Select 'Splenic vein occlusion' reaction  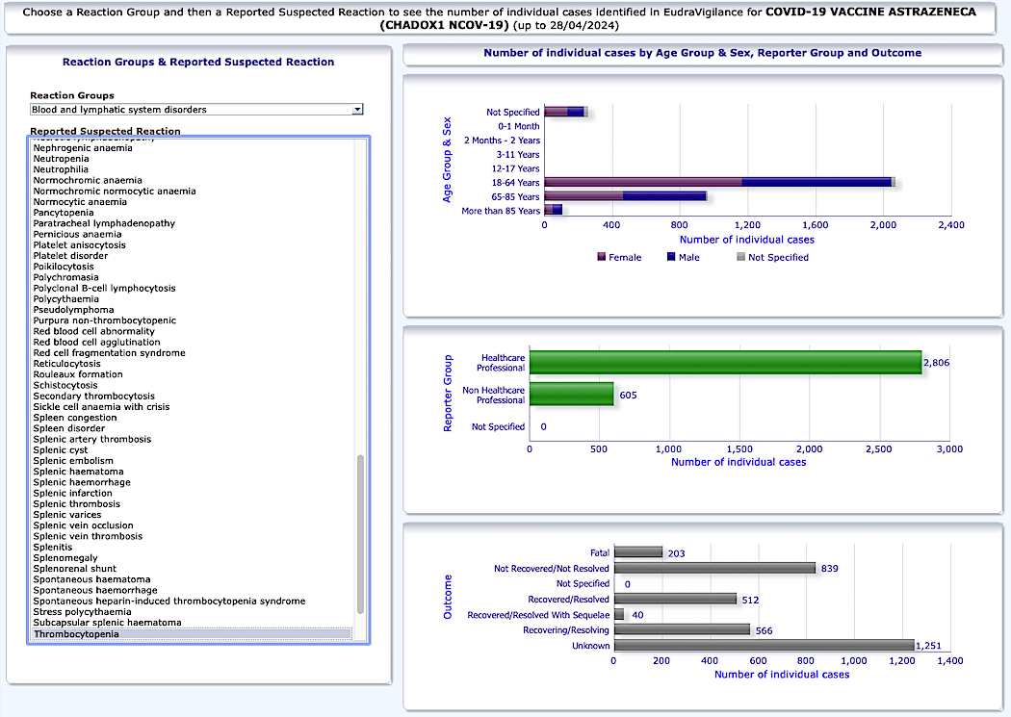coord(83,525)
